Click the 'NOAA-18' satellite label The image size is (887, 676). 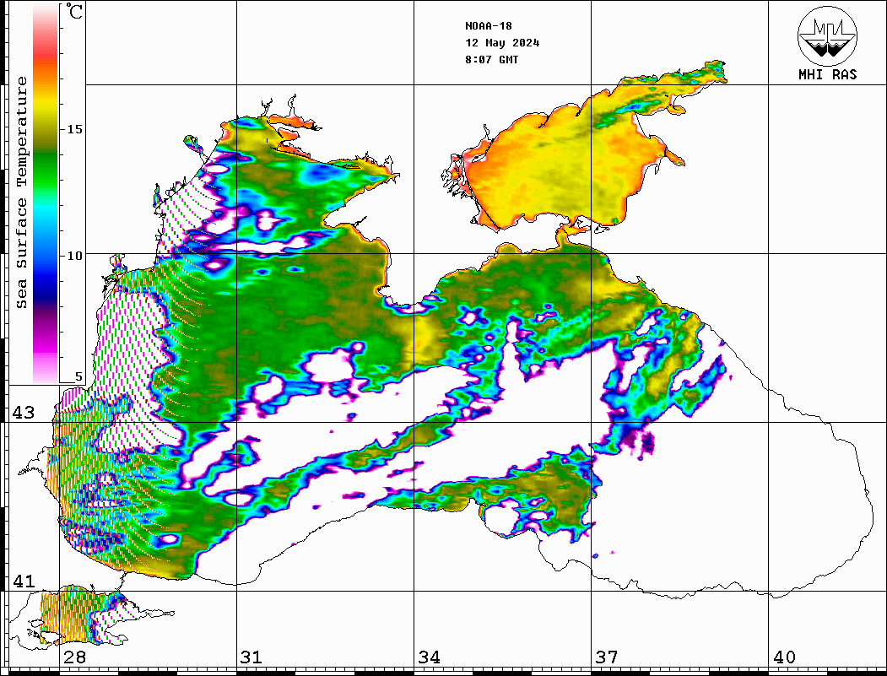[488, 26]
